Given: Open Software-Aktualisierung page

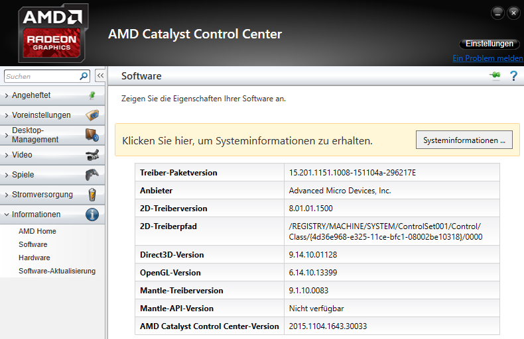Looking at the screenshot, I should pyautogui.click(x=57, y=271).
